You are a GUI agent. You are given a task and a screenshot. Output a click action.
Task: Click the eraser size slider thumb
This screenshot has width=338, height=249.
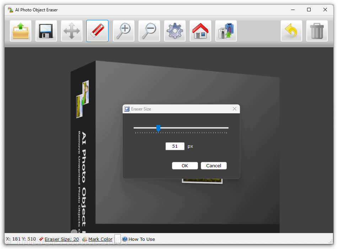(x=158, y=128)
